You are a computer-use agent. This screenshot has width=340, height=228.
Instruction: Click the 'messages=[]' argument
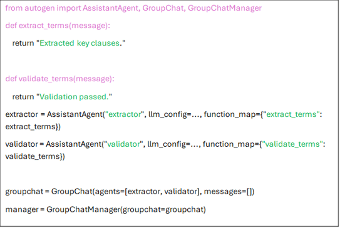(x=228, y=192)
